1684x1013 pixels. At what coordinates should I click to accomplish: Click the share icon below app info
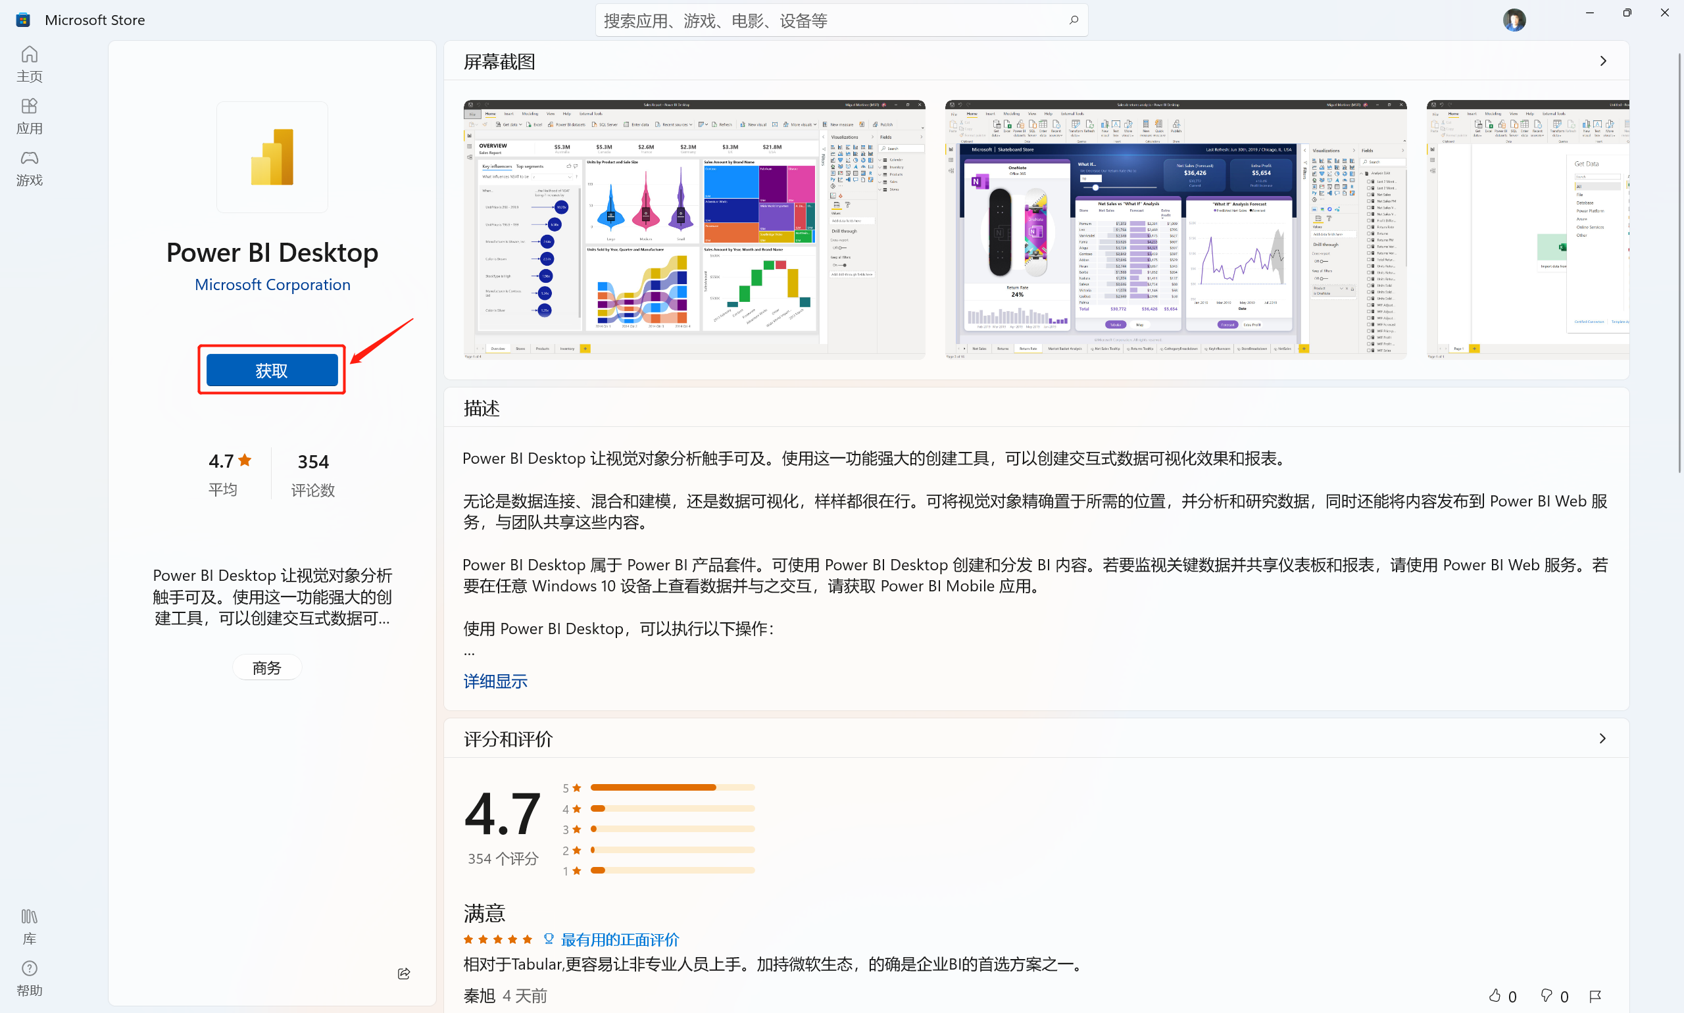(404, 973)
